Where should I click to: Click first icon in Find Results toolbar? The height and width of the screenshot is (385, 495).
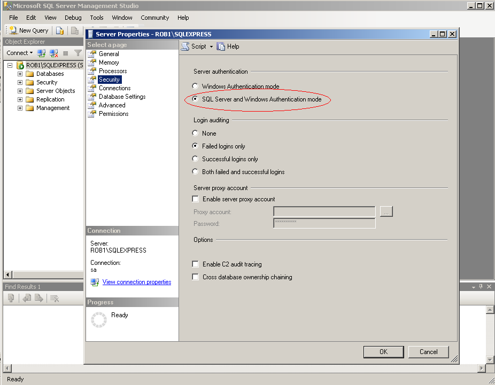[11, 298]
